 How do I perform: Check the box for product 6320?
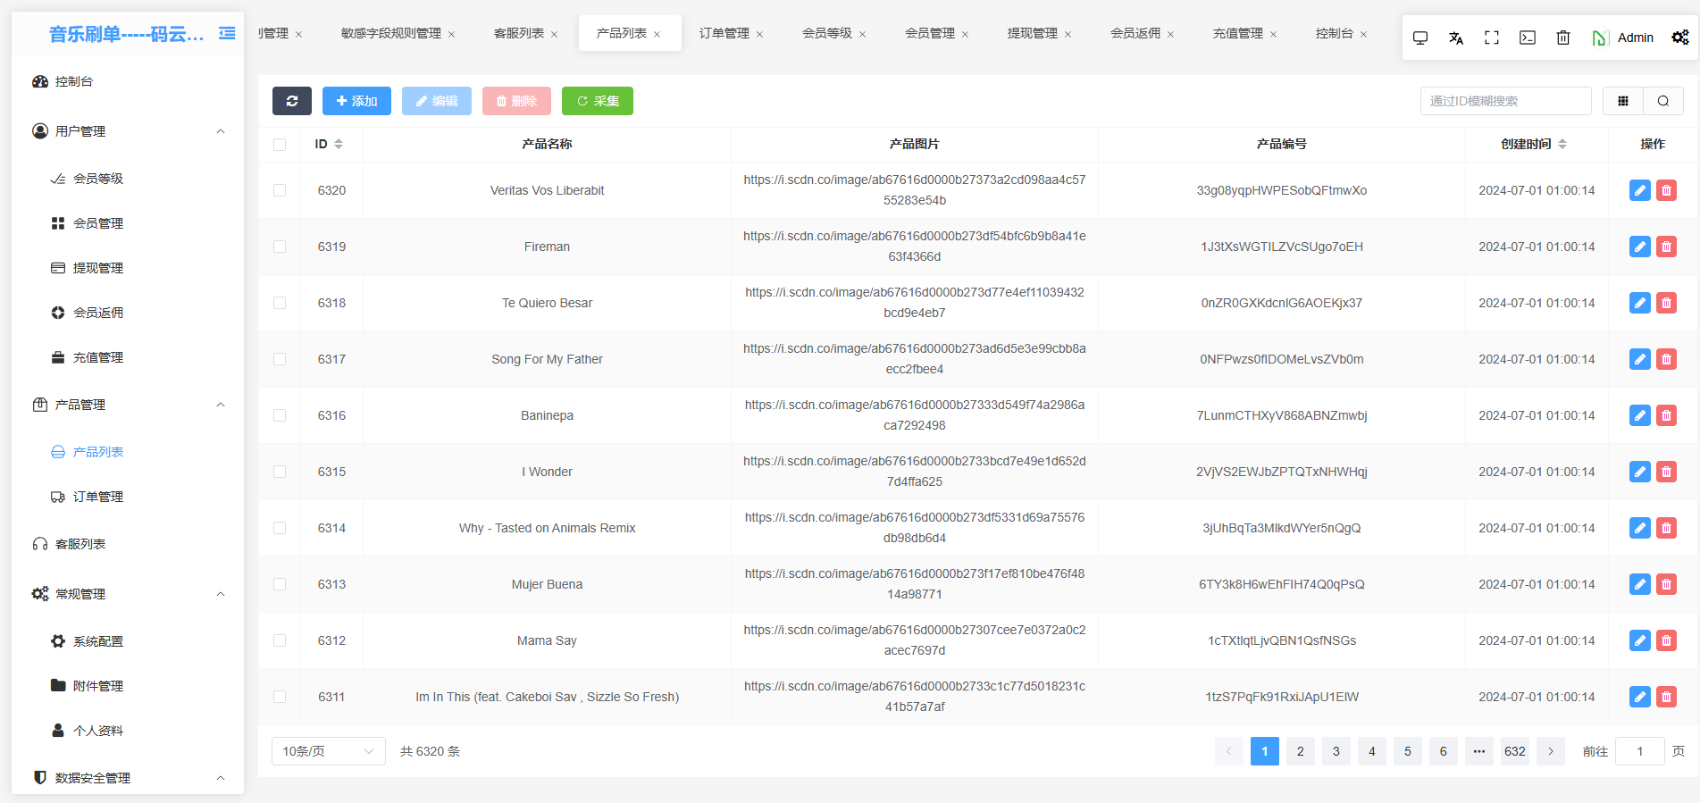click(x=280, y=190)
